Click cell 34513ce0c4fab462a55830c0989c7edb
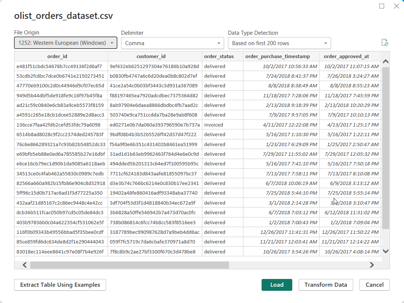This screenshot has height=303, width=404. (x=61, y=174)
